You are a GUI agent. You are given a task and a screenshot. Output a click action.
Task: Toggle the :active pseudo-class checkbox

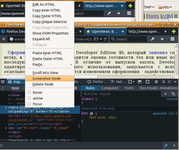[29, 98]
